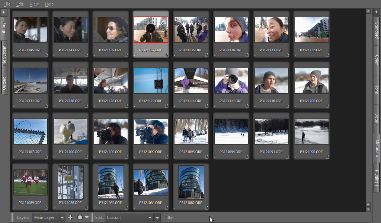Open the Standard tools tab
381x223 pixels.
[377, 30]
